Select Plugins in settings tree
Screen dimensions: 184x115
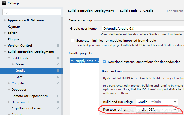coord(13,39)
